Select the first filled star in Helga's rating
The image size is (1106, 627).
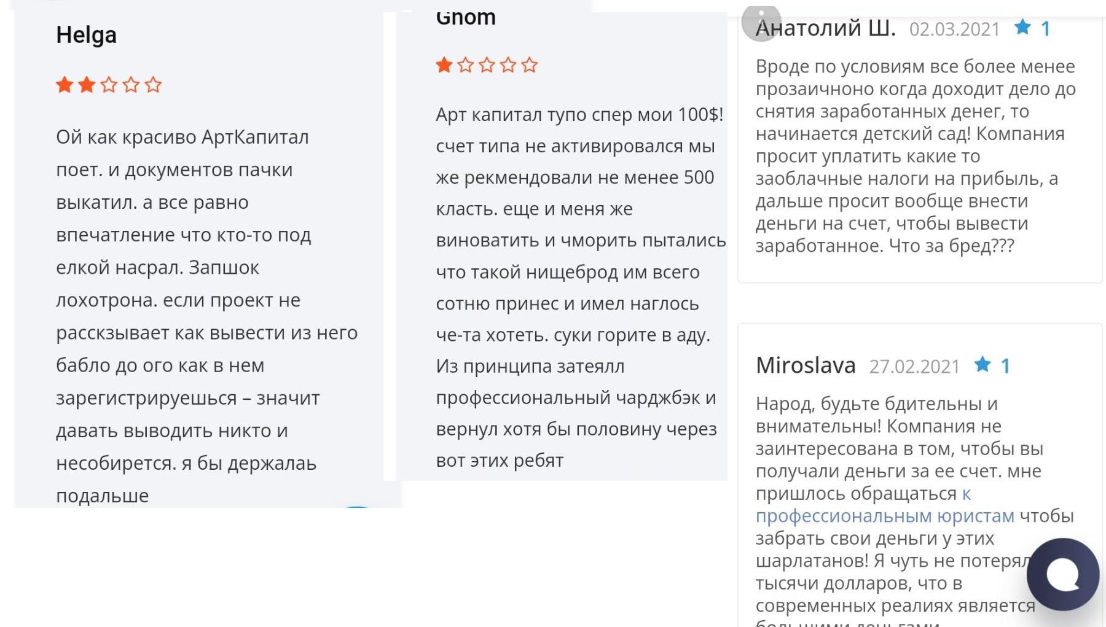[x=65, y=85]
